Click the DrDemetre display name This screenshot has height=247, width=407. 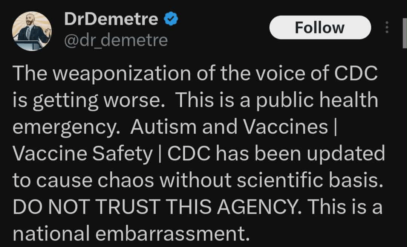(112, 19)
